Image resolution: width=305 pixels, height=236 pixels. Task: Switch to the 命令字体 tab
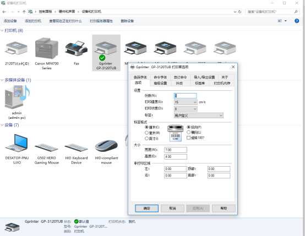point(160,77)
